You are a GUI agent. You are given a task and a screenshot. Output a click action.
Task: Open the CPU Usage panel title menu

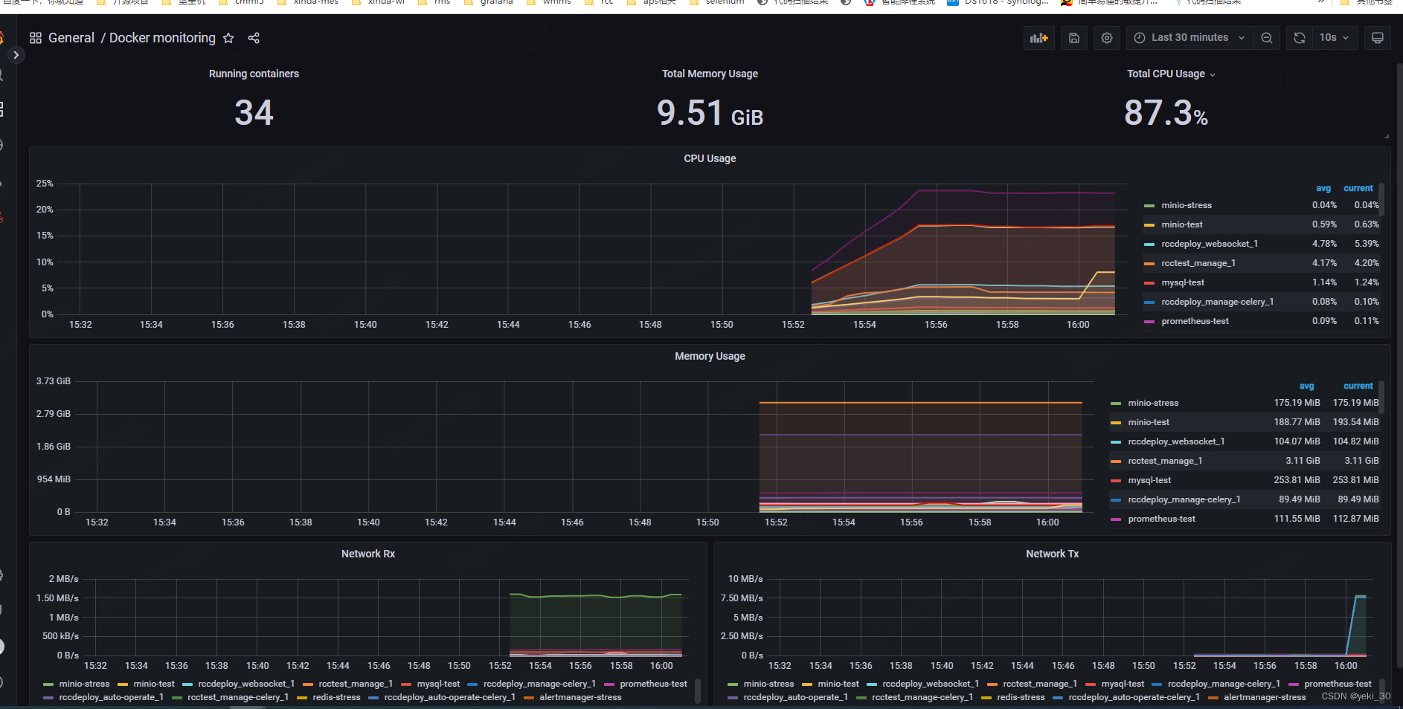pos(710,158)
